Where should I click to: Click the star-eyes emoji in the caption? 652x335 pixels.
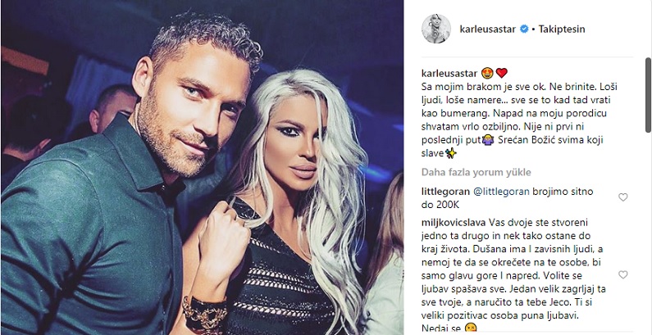[x=487, y=74]
